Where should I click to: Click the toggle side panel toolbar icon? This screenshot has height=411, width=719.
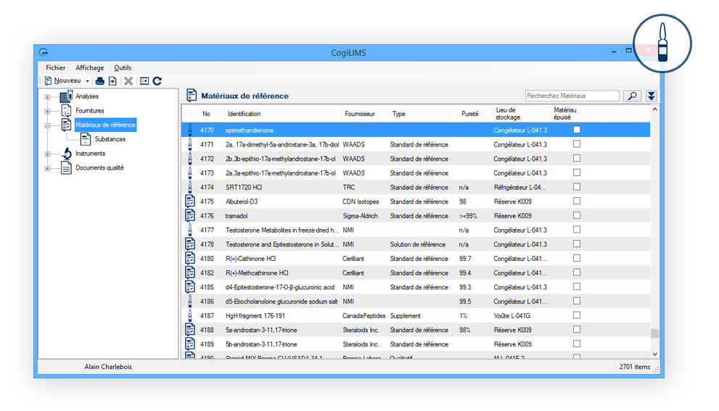pos(144,81)
